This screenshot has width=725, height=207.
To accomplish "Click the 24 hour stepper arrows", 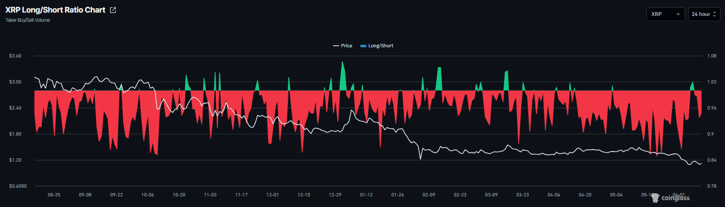I will coord(714,14).
